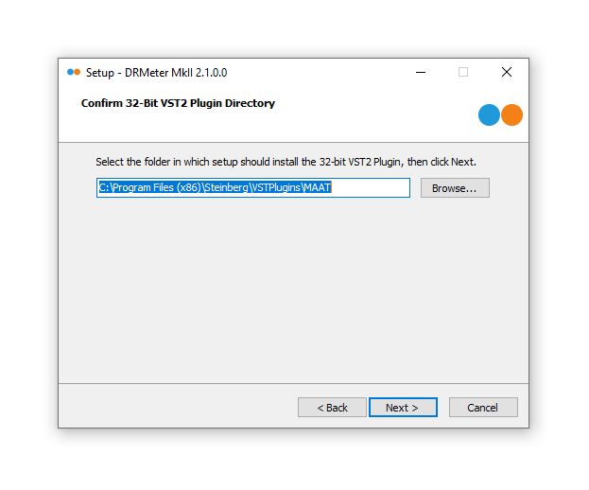
Task: Click the MAAT setup icon in title bar
Action: point(74,72)
